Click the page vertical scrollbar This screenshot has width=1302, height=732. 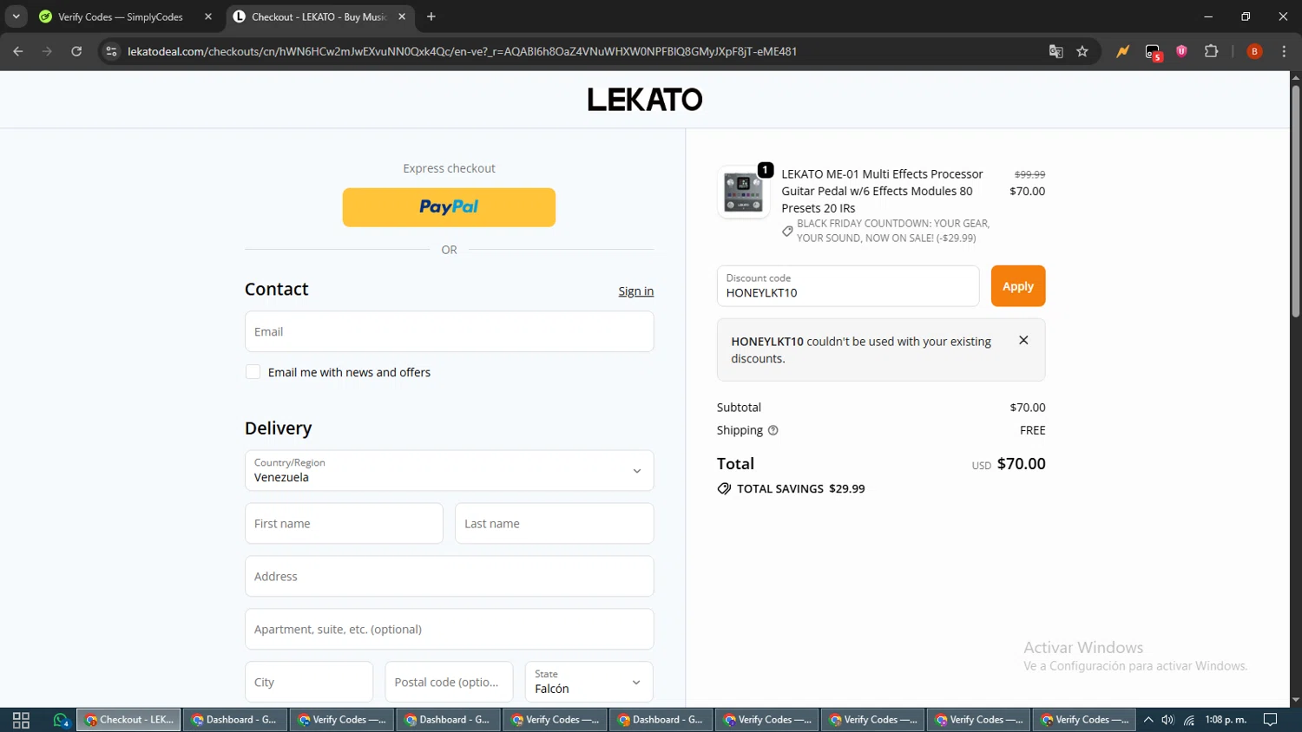(x=1295, y=199)
